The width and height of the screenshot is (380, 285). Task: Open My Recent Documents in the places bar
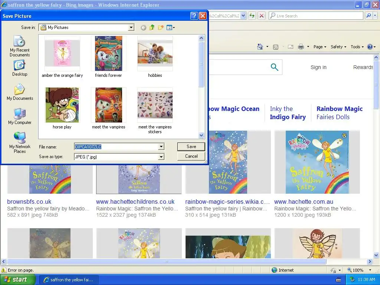coord(20,46)
